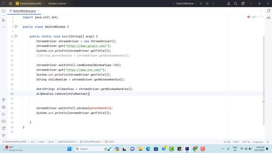The height and width of the screenshot is (153, 272).
Task: Open the Services tool window
Action: point(3,107)
